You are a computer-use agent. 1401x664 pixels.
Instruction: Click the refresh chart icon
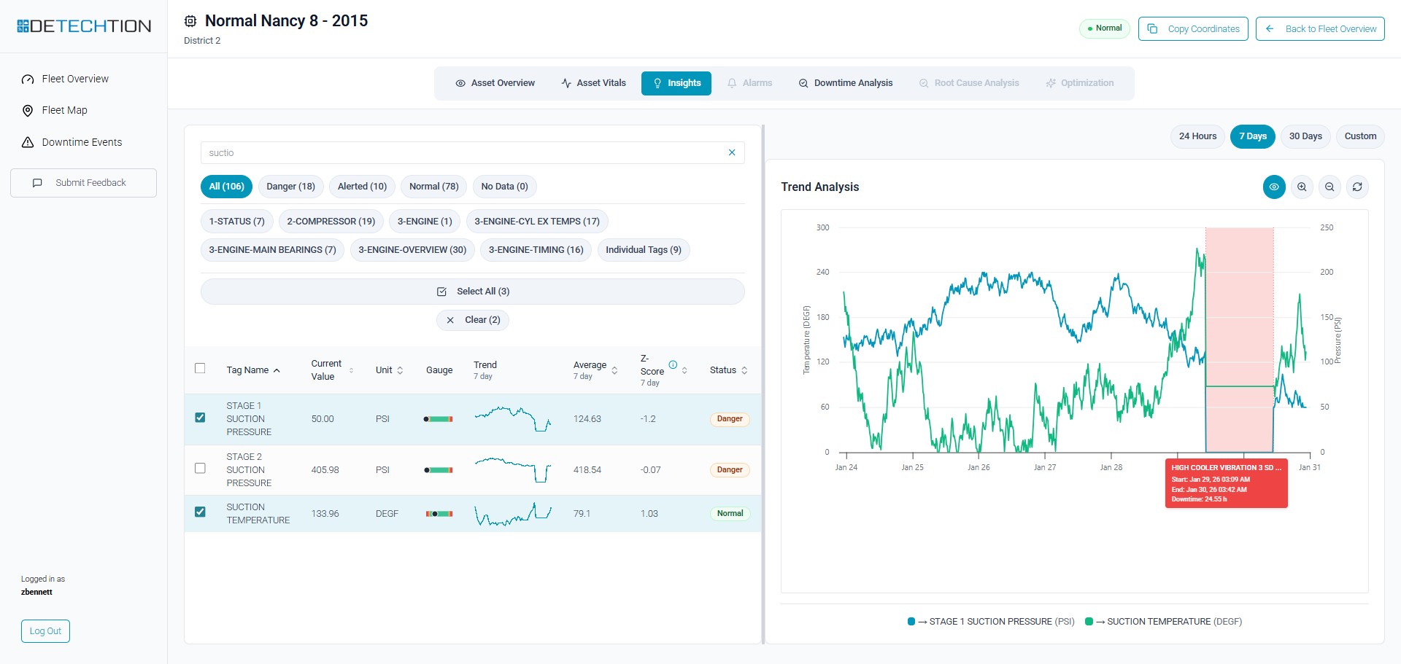tap(1357, 187)
